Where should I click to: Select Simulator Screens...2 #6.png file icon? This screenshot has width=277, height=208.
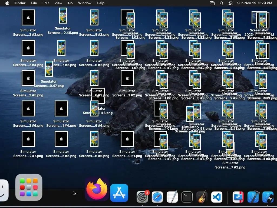(x=28, y=108)
